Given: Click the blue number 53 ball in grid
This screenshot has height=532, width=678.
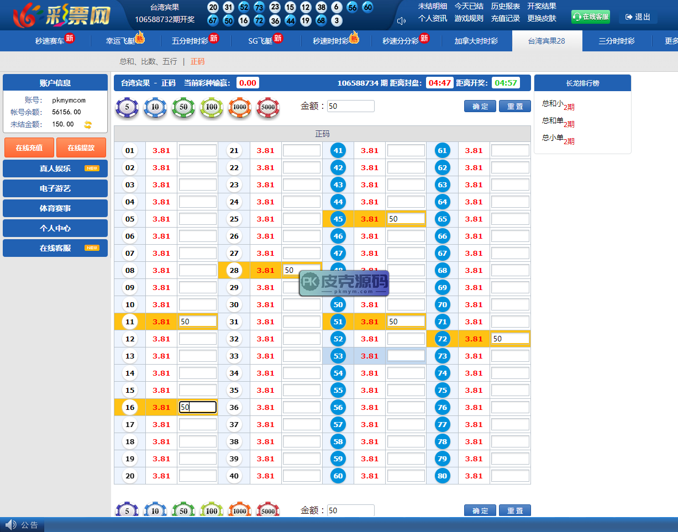Looking at the screenshot, I should click(338, 356).
